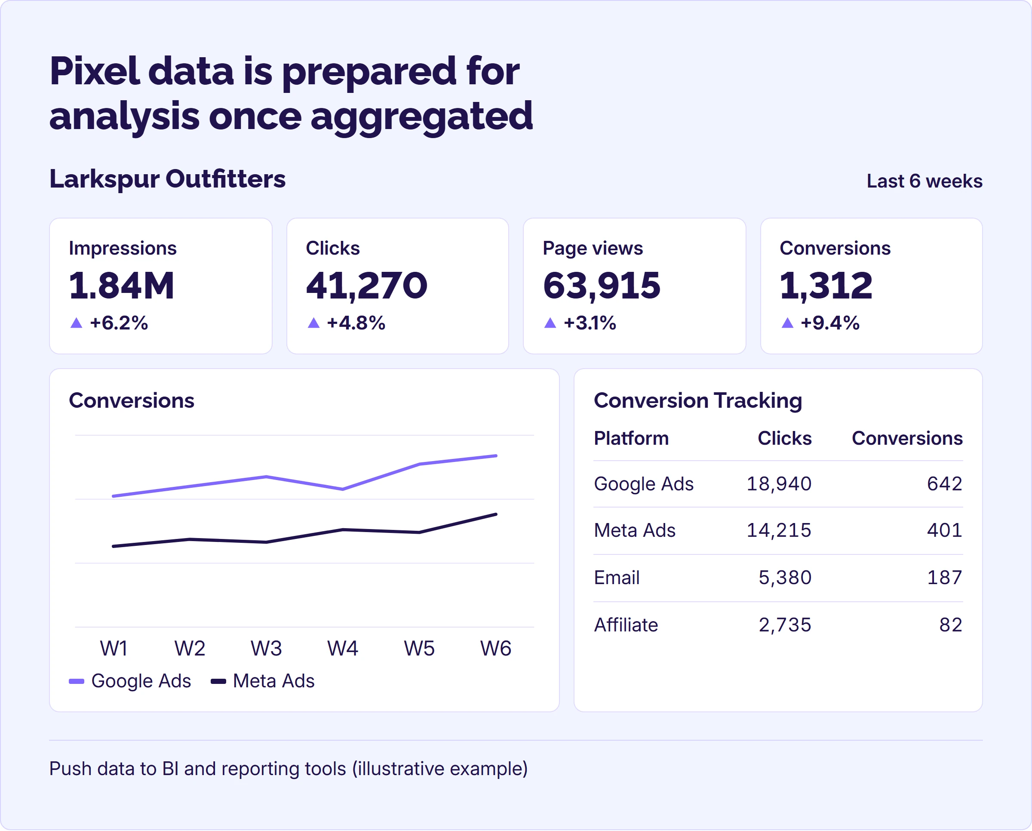1032x831 pixels.
Task: Click the +4.8% change text
Action: [356, 323]
